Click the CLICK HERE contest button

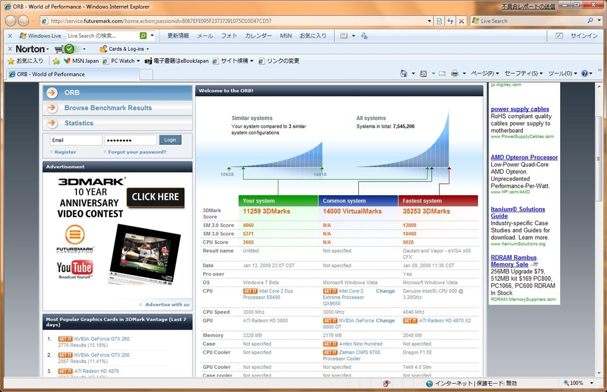[x=155, y=197]
